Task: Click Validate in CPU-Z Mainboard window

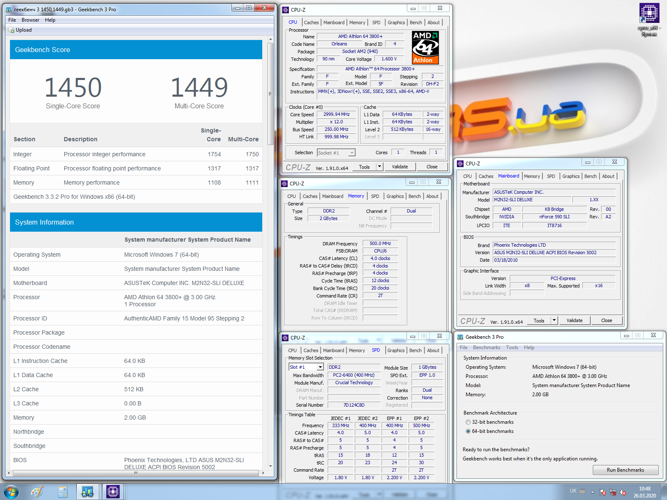Action: coord(574,320)
